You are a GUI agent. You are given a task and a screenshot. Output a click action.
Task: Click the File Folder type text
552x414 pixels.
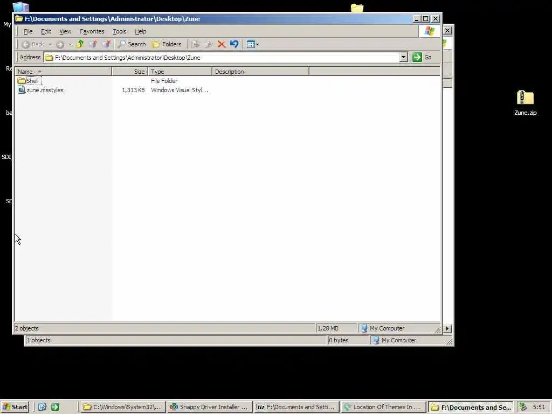(x=164, y=81)
